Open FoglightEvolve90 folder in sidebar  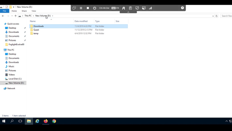(x=16, y=44)
